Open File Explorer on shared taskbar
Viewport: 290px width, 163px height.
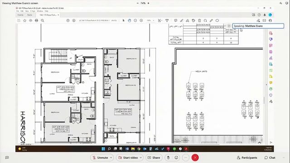133,149
